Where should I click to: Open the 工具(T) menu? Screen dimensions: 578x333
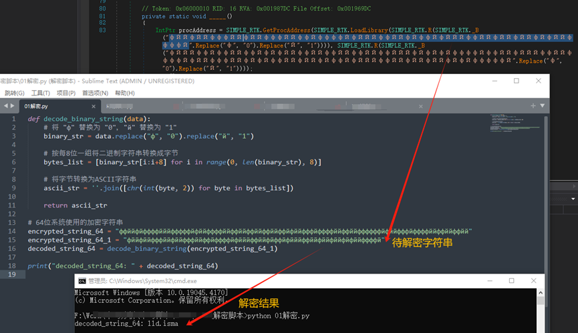point(41,93)
